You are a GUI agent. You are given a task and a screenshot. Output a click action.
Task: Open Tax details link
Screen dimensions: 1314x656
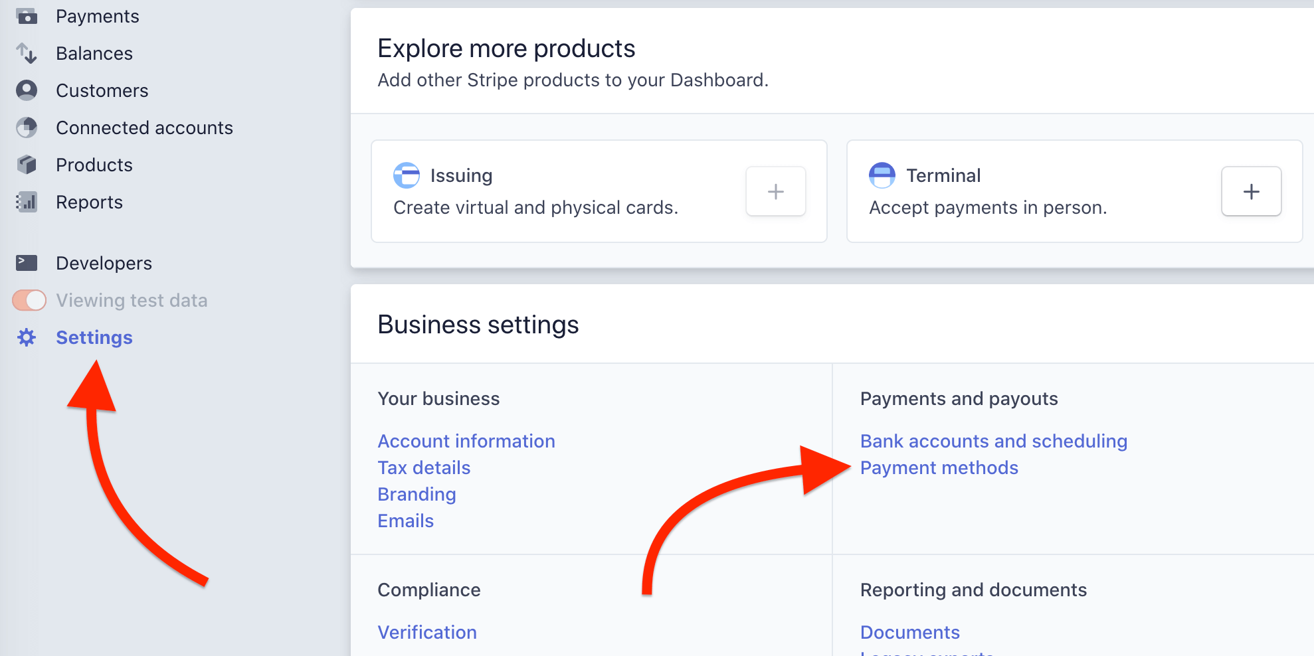point(424,467)
